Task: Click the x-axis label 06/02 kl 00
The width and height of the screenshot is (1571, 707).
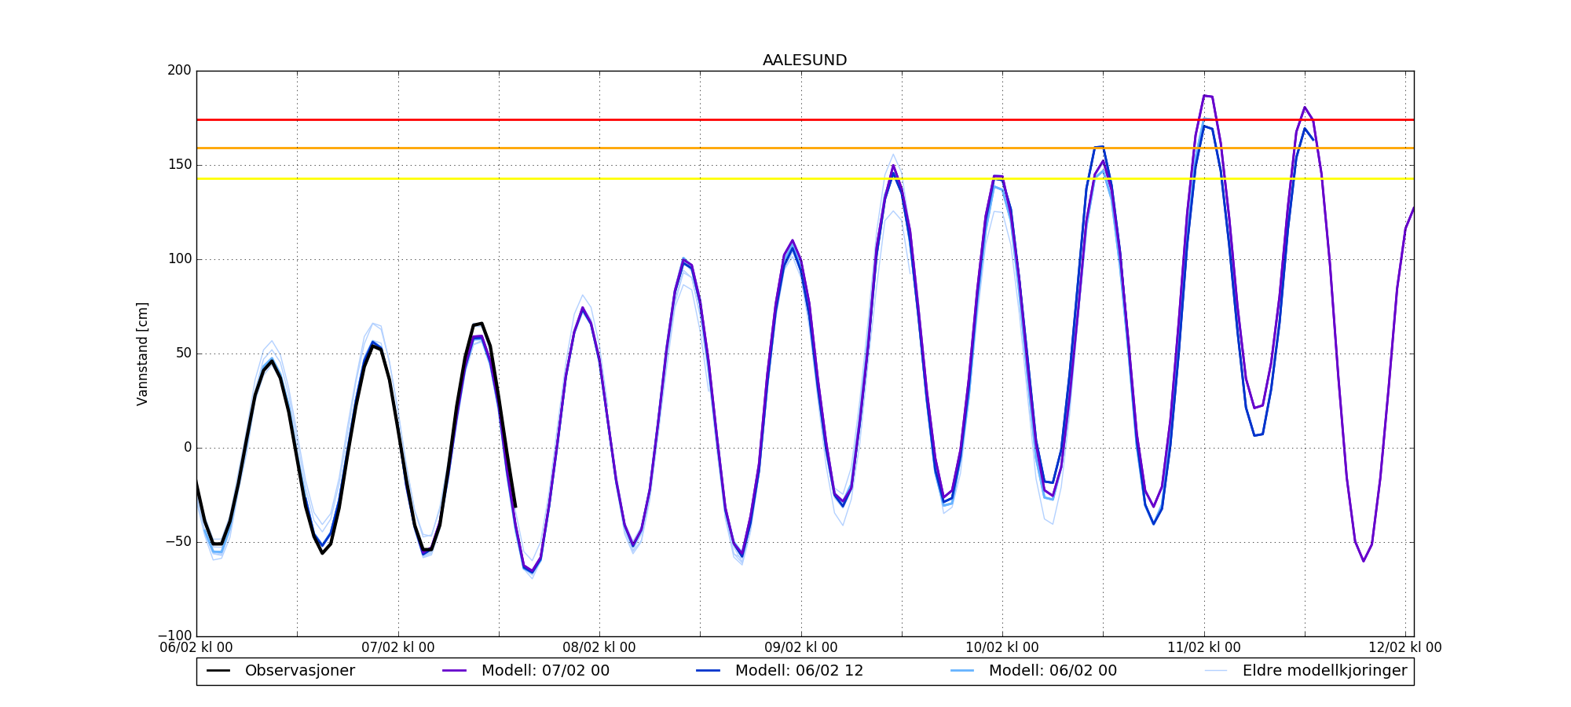Action: point(196,648)
